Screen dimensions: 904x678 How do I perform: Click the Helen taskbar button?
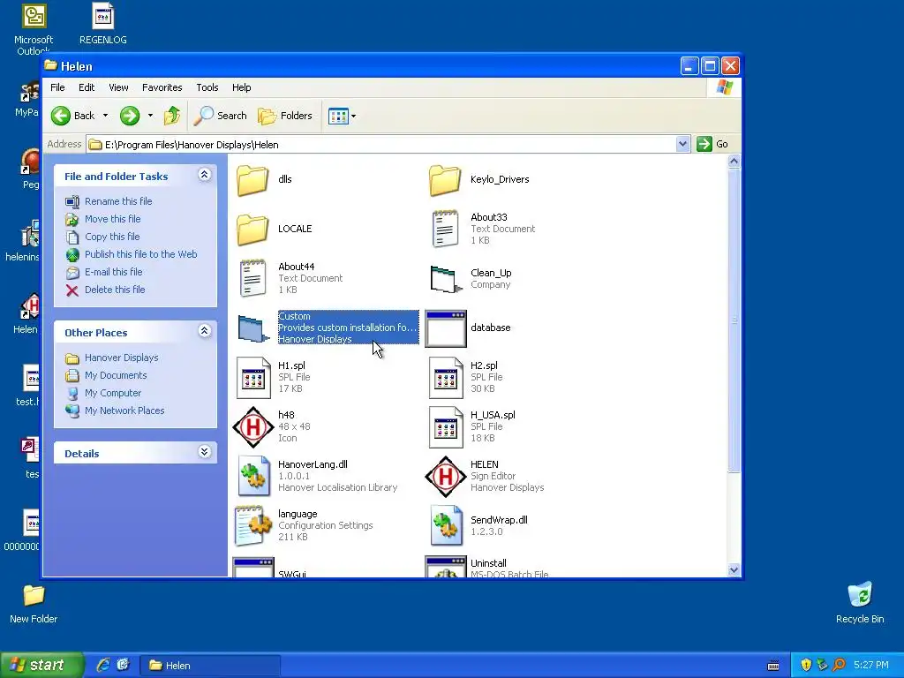pyautogui.click(x=210, y=666)
